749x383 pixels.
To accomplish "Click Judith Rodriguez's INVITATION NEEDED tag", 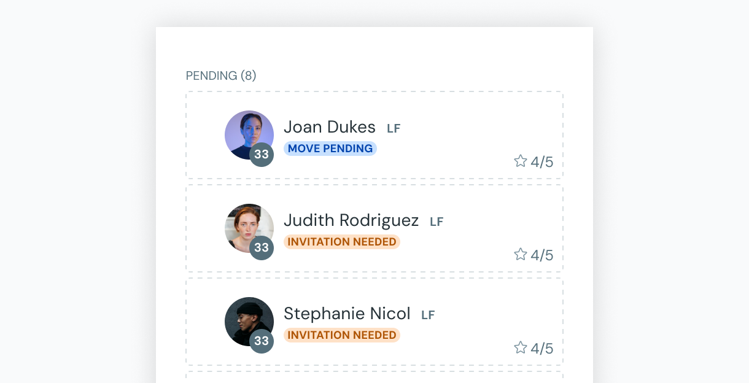I will pos(342,242).
